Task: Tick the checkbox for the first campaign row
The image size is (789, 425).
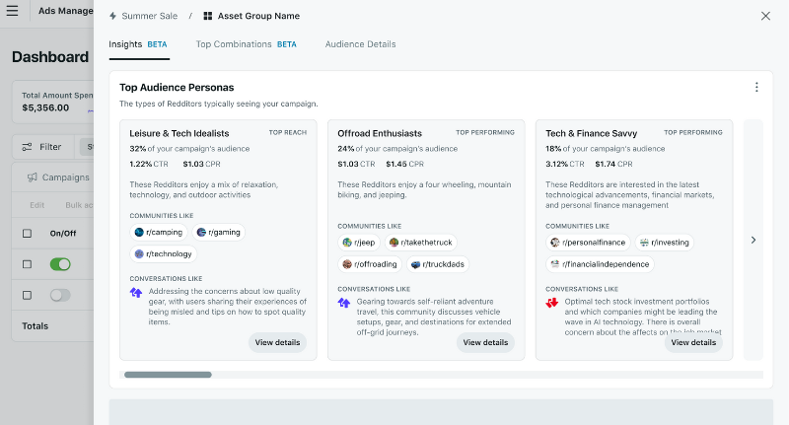Action: pos(28,264)
